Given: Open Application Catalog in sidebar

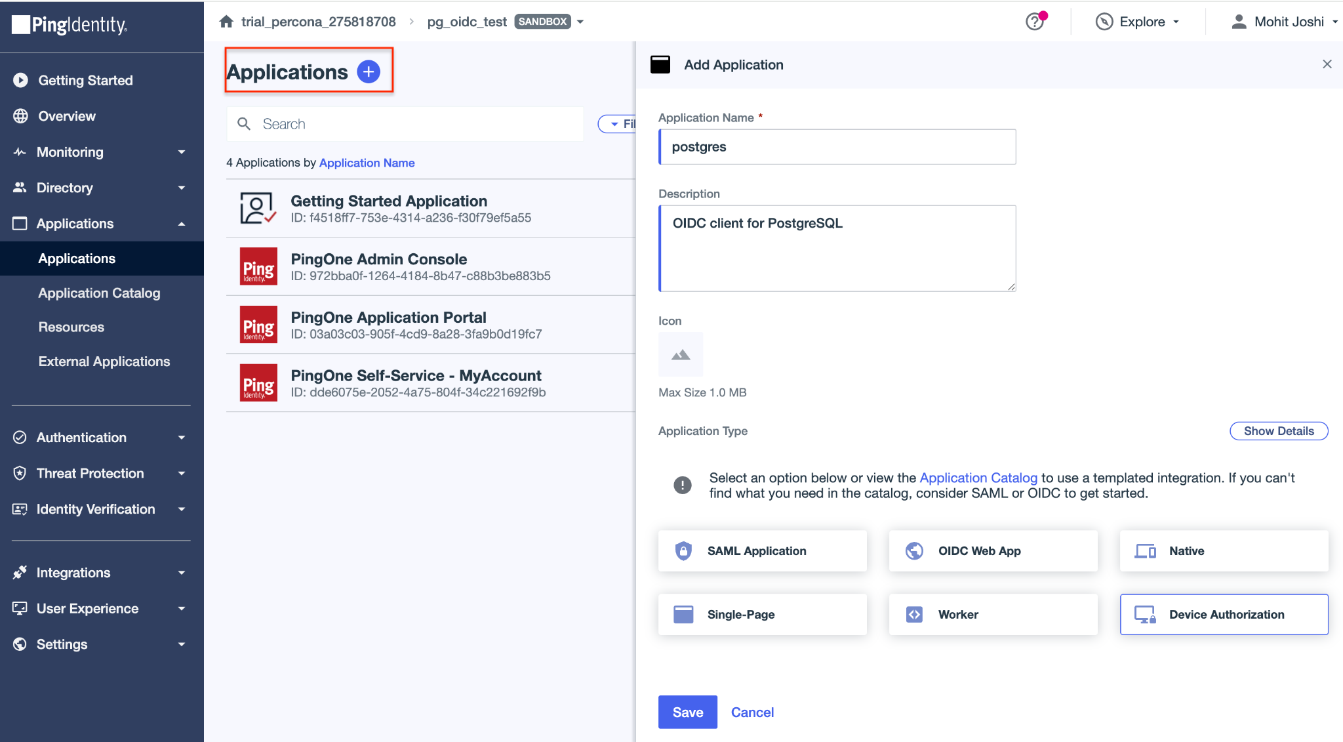Looking at the screenshot, I should point(99,293).
